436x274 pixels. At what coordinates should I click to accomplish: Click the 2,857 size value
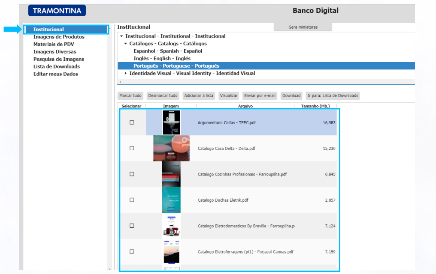(330, 200)
